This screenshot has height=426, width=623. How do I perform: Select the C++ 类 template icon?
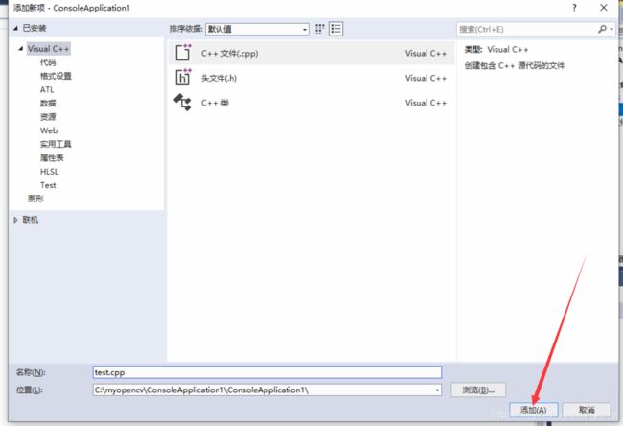pyautogui.click(x=182, y=103)
